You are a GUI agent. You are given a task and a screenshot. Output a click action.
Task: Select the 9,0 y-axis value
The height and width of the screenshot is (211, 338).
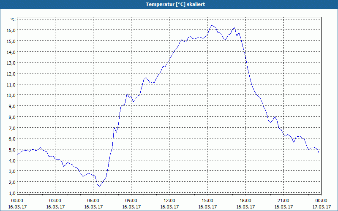12,106
